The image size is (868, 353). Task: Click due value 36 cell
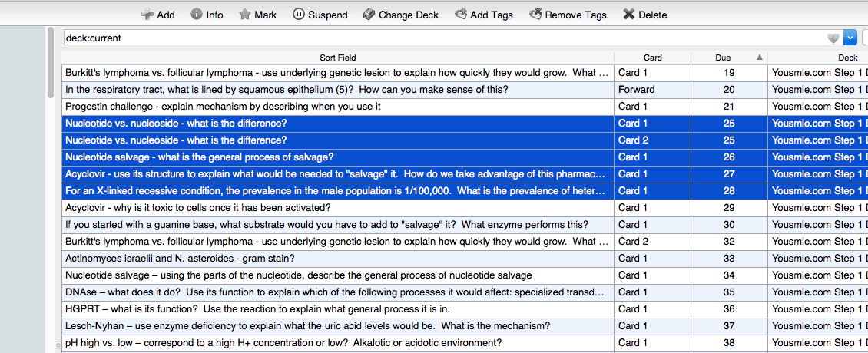(729, 309)
